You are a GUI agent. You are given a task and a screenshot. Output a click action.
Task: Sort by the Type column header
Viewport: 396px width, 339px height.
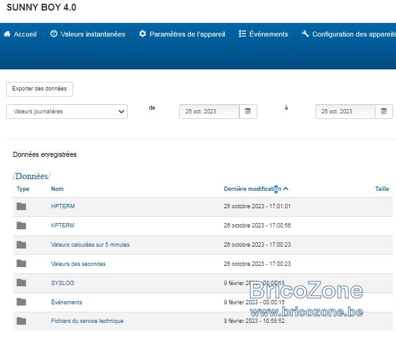point(23,189)
